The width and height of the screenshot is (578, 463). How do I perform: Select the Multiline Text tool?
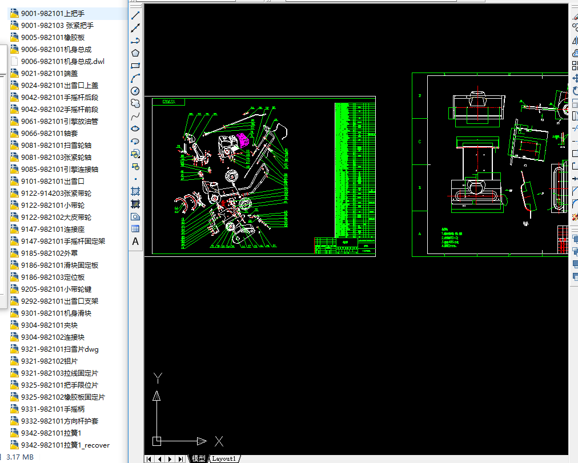point(135,241)
